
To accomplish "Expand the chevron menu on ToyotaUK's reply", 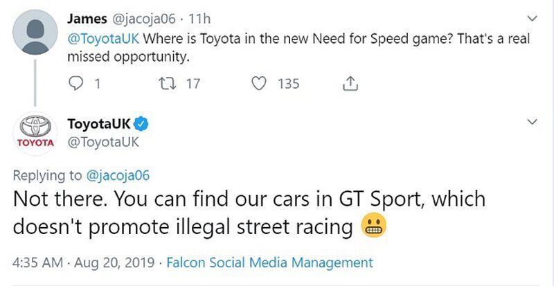I will [x=532, y=122].
